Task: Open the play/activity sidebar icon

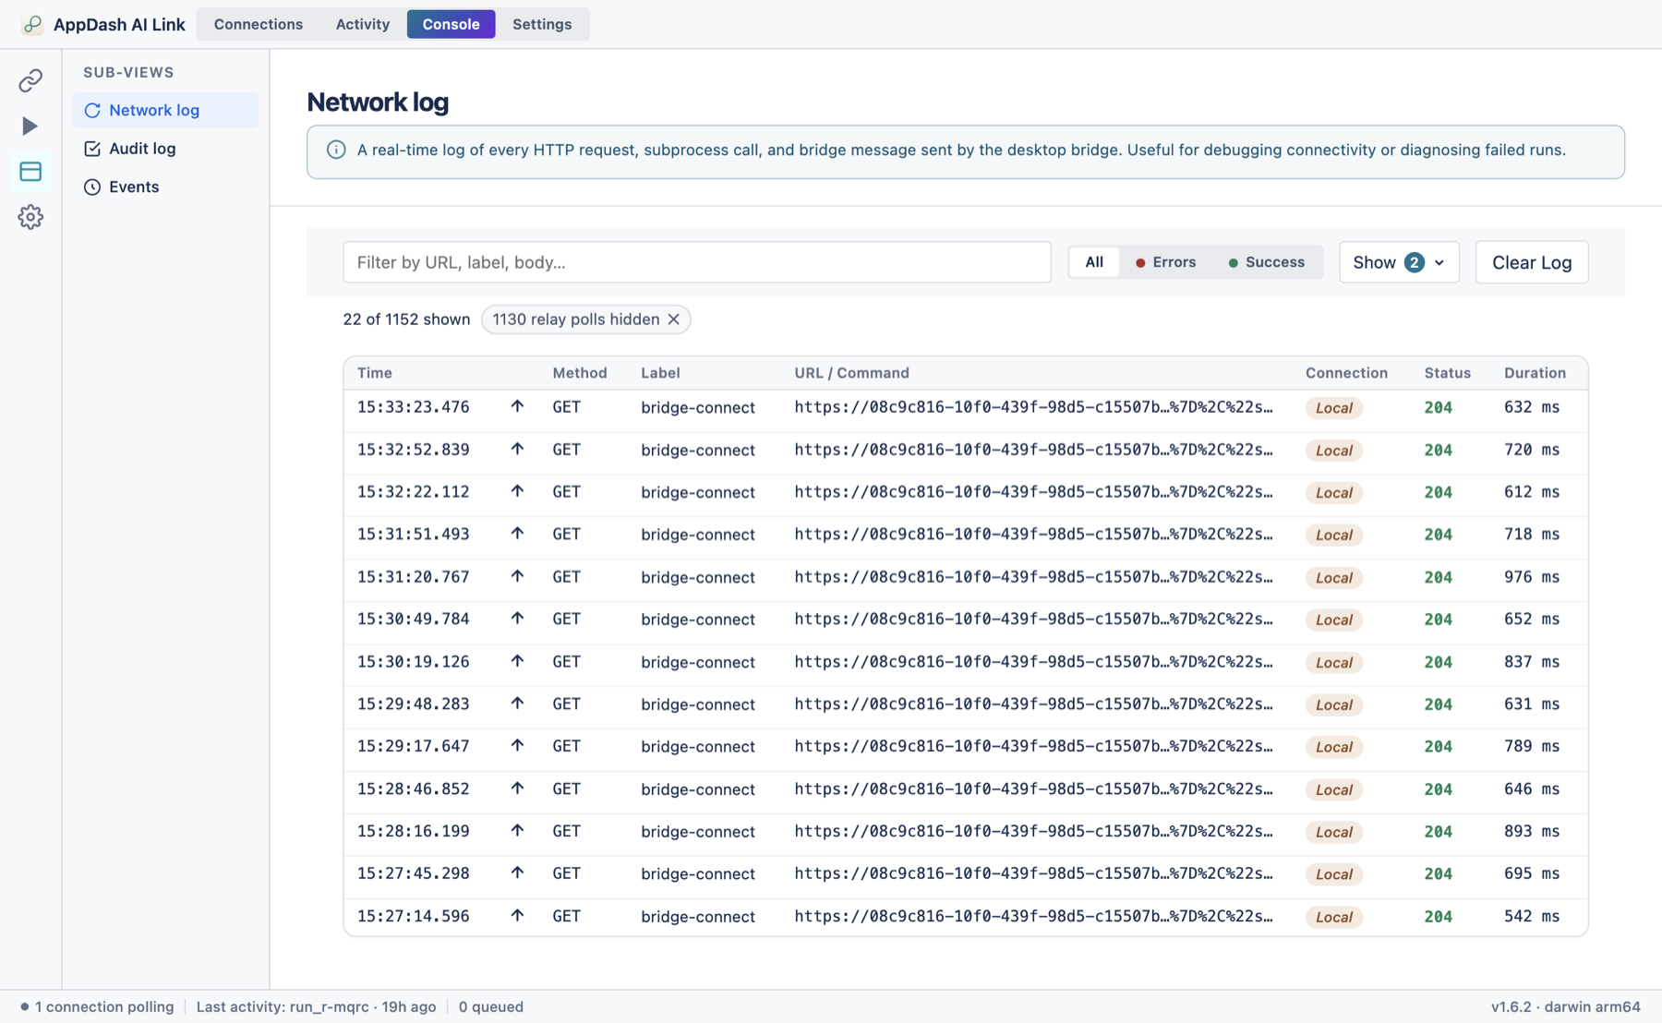Action: [30, 126]
